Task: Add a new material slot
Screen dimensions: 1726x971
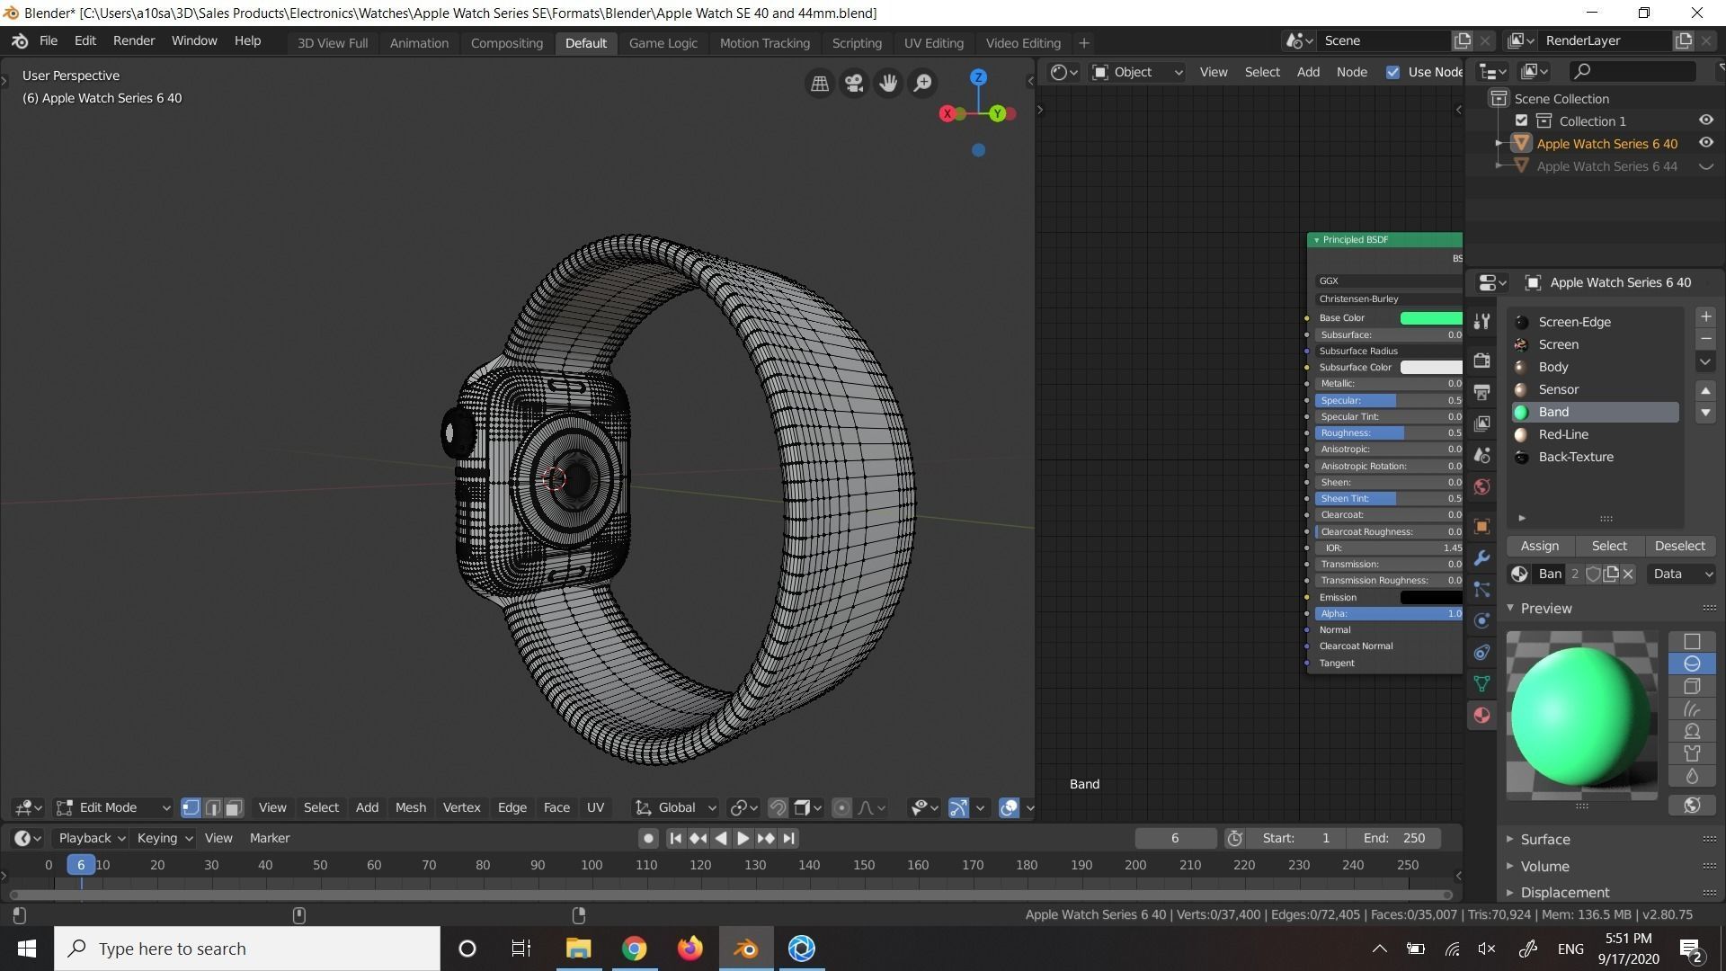Action: (1705, 316)
